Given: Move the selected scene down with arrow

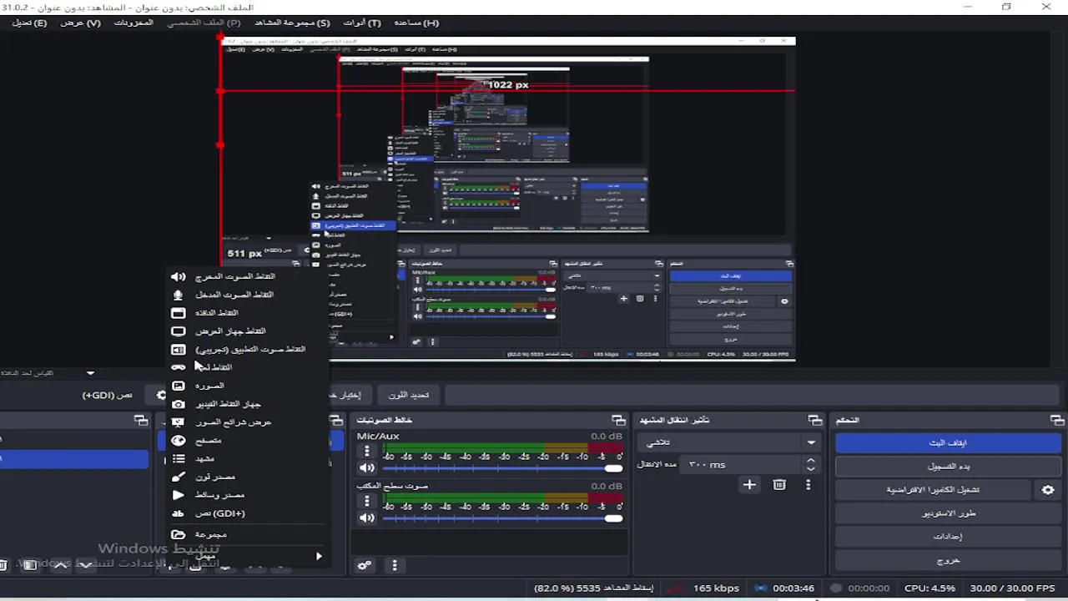Looking at the screenshot, I should pos(86,565).
